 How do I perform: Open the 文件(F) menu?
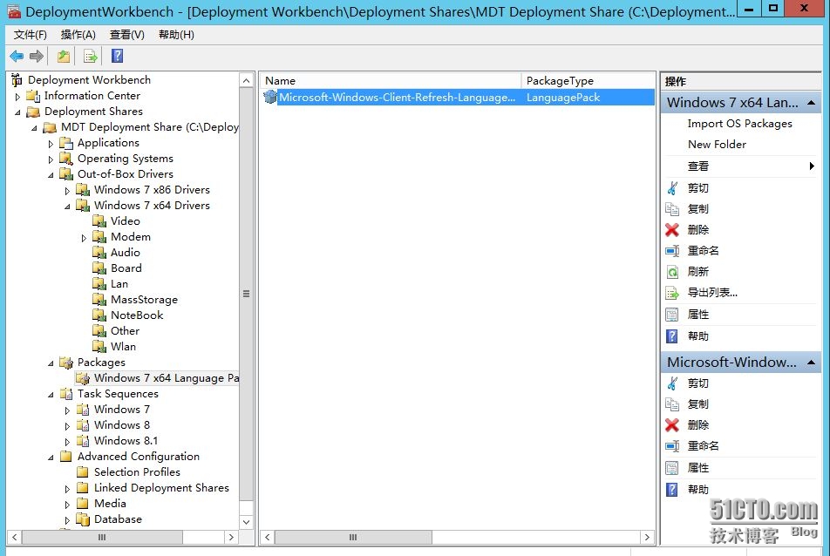pyautogui.click(x=31, y=35)
